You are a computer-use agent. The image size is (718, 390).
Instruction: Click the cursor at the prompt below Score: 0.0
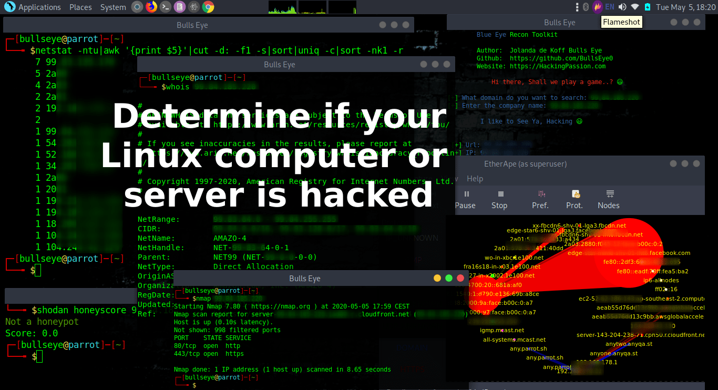point(39,356)
